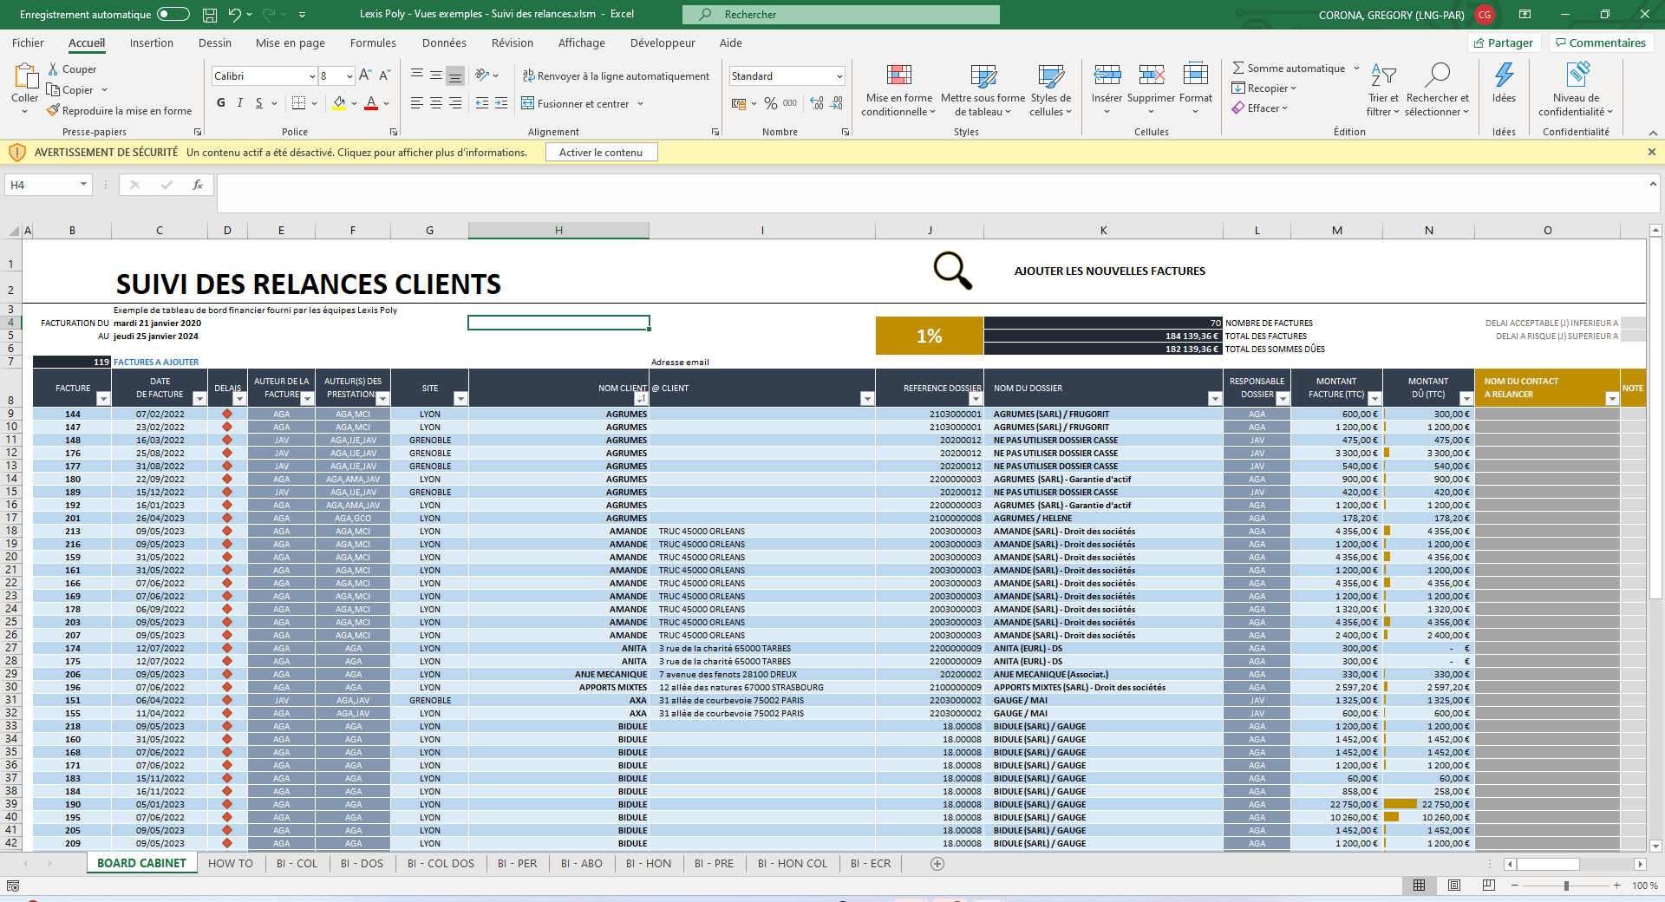This screenshot has width=1665, height=902.
Task: Click the Commentaires button
Action: 1601,42
